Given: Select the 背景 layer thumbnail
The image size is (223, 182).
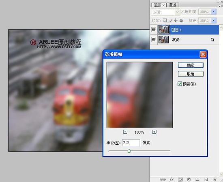Looking at the screenshot, I should (163, 39).
